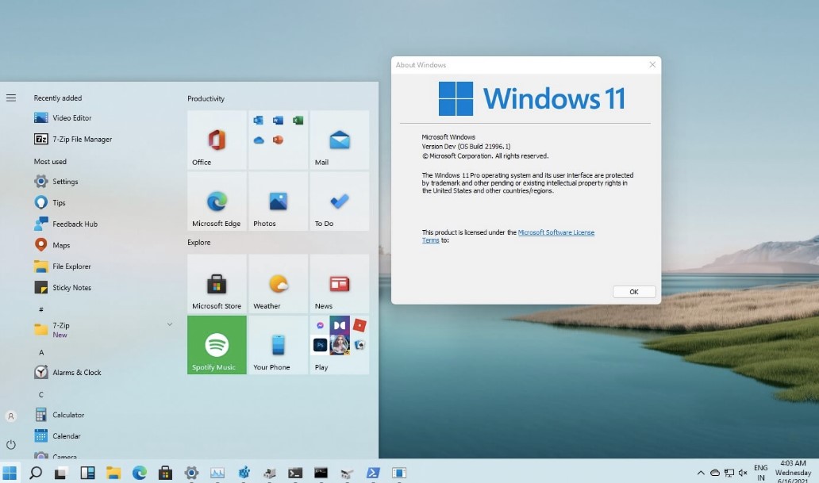Open the Play folder tile

click(340, 345)
